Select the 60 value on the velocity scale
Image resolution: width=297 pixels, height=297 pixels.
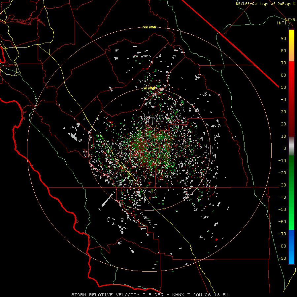(283, 75)
